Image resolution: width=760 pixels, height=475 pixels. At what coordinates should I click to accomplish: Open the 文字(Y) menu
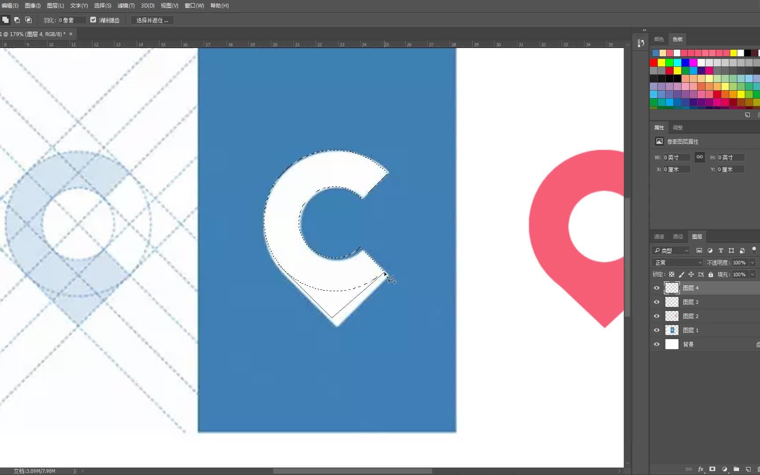[x=79, y=6]
